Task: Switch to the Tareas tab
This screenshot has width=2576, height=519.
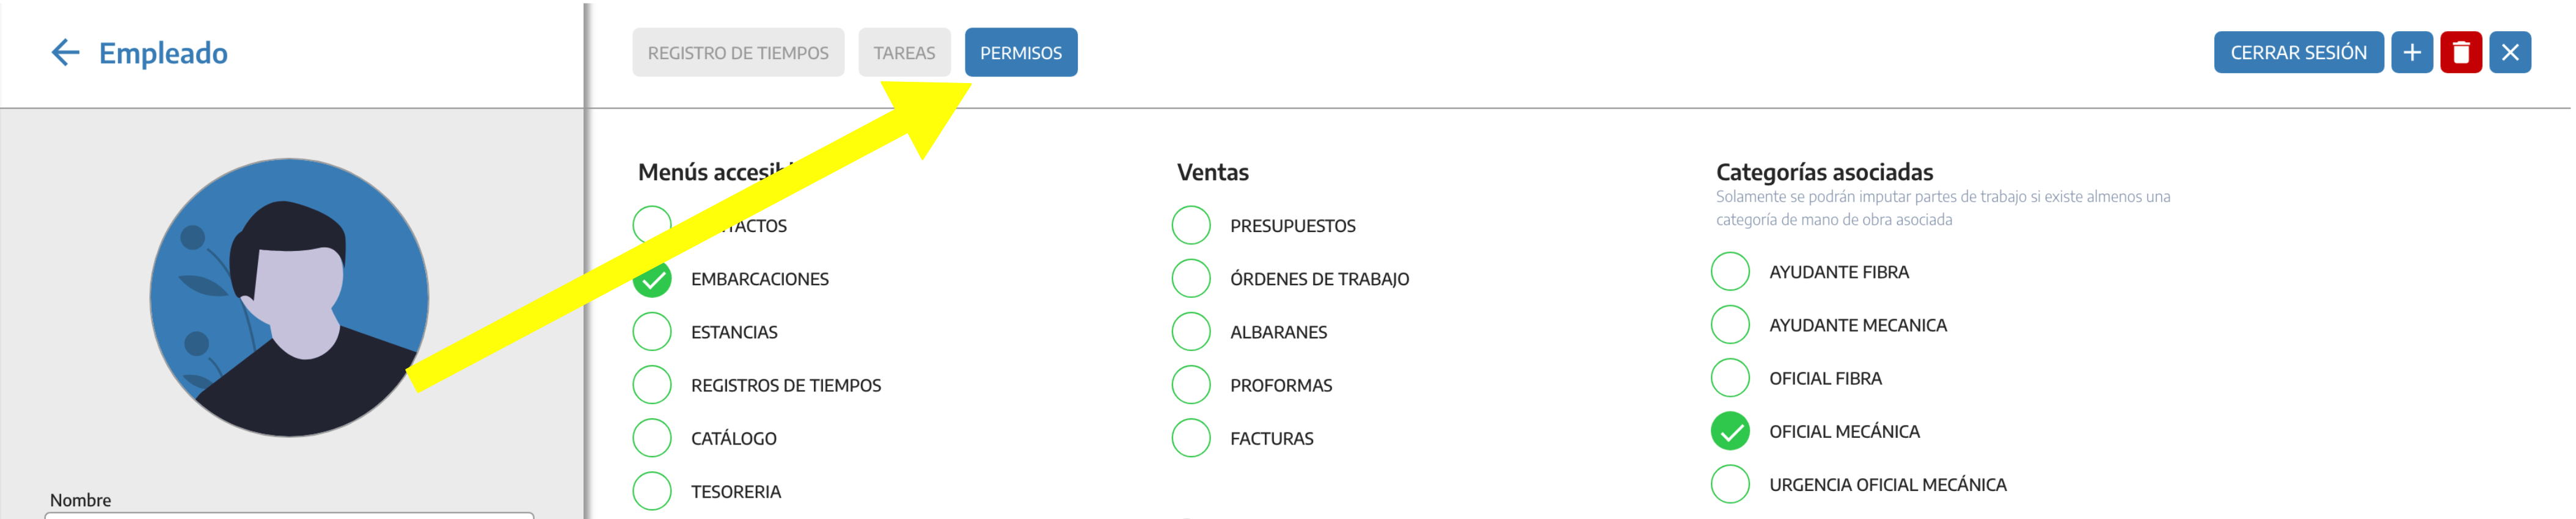Action: click(903, 53)
